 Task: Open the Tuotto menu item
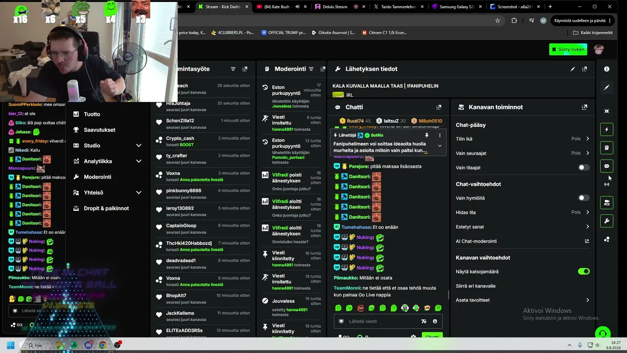(x=92, y=114)
